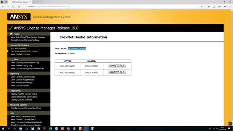233x131 pixels.
Task: Open View Status/Start/Stop License Manager
Action: [x=28, y=37]
